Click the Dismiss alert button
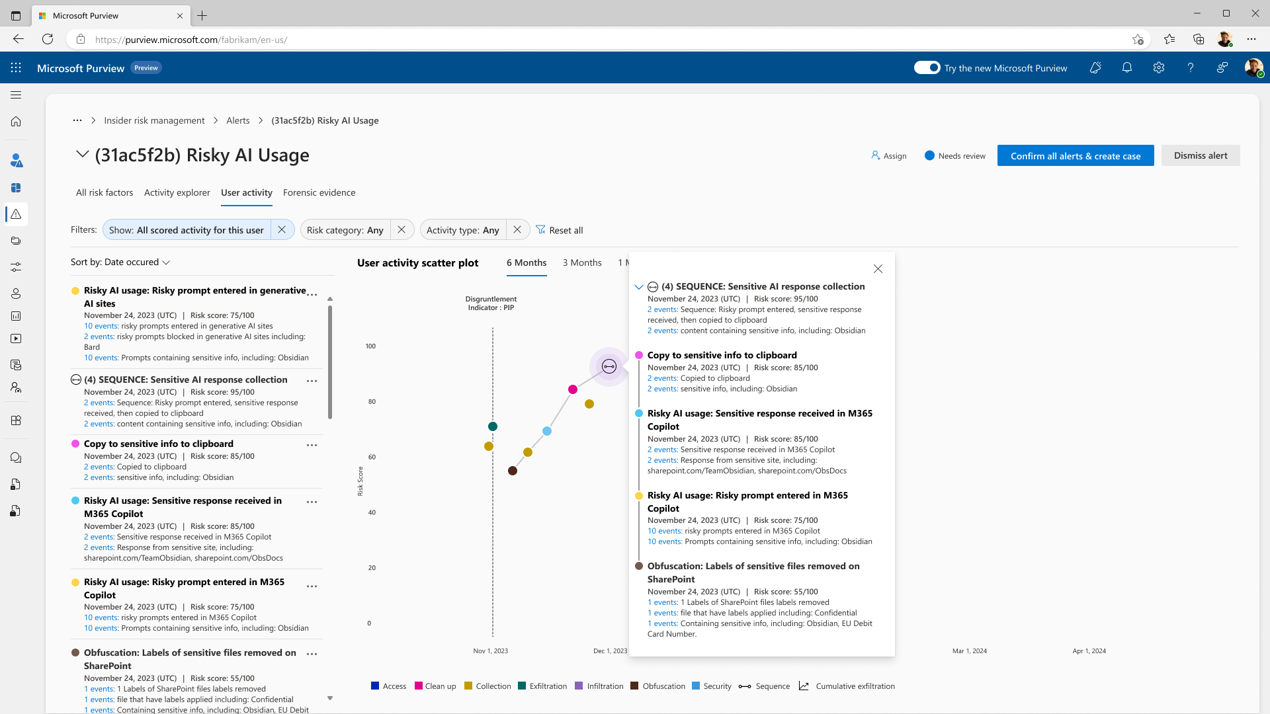 tap(1200, 155)
